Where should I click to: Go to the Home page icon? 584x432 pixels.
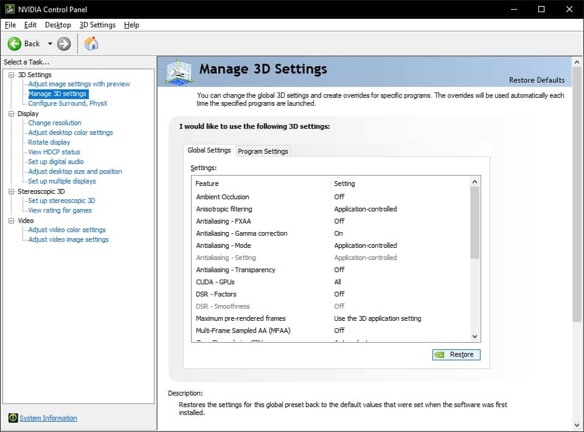[x=91, y=44]
